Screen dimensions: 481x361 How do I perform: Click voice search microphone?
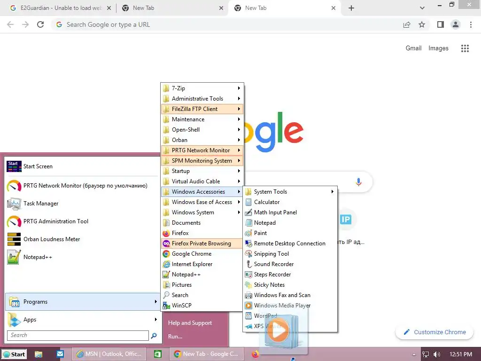[358, 182]
